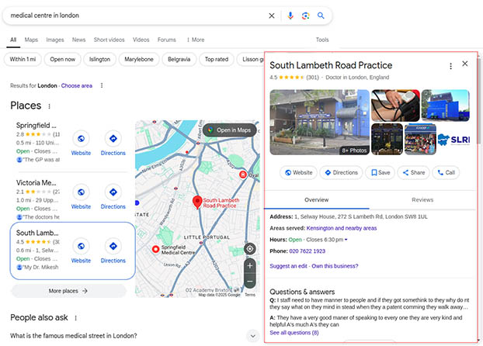Toggle the Open now filter chip
This screenshot has width=483, height=346.
(x=64, y=59)
